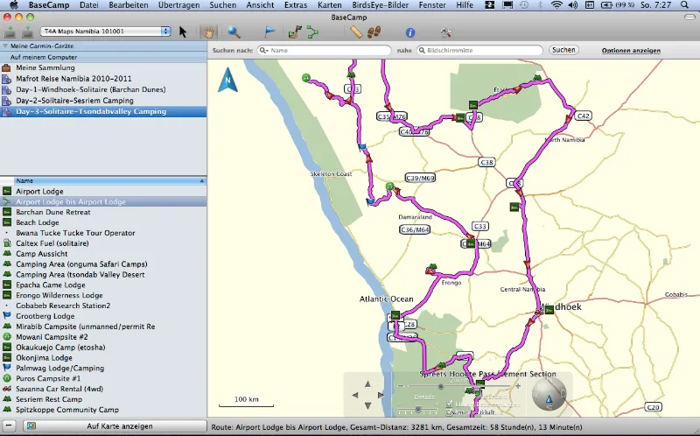700x436 pixels.
Task: Select Auf meinem Computer header
Action: click(x=103, y=57)
